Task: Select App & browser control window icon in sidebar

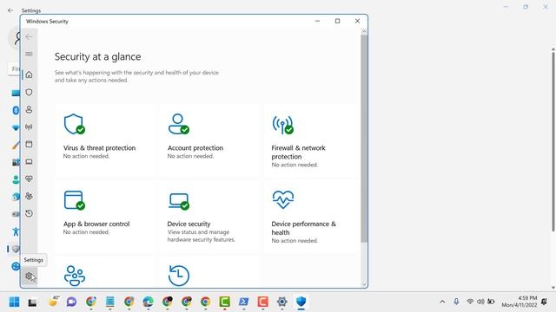Action: [29, 145]
